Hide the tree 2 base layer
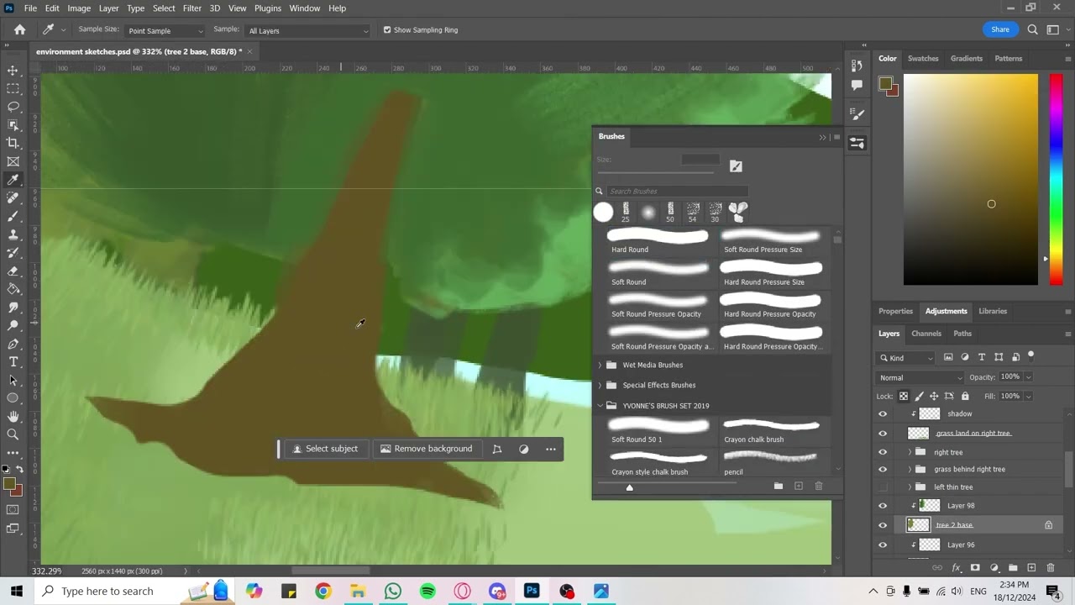Image resolution: width=1075 pixels, height=605 pixels. point(883,525)
